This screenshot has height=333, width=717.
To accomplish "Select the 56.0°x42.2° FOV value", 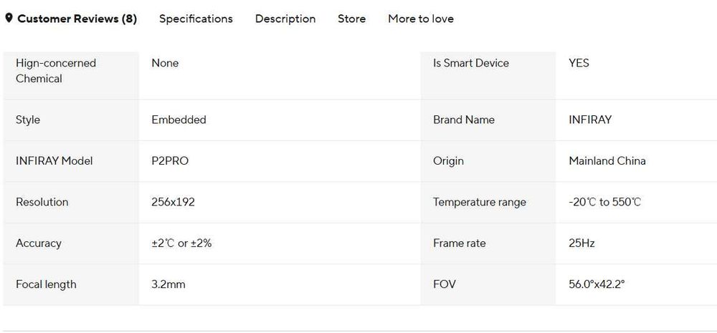I will tap(597, 284).
